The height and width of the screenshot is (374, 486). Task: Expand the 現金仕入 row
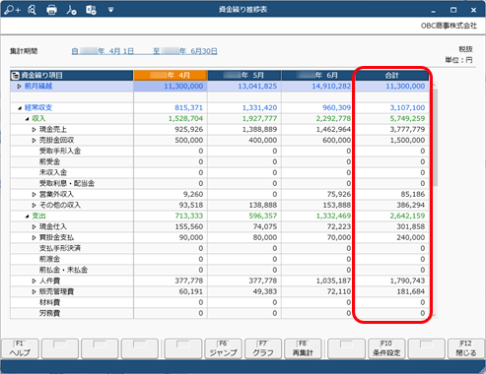(34, 226)
